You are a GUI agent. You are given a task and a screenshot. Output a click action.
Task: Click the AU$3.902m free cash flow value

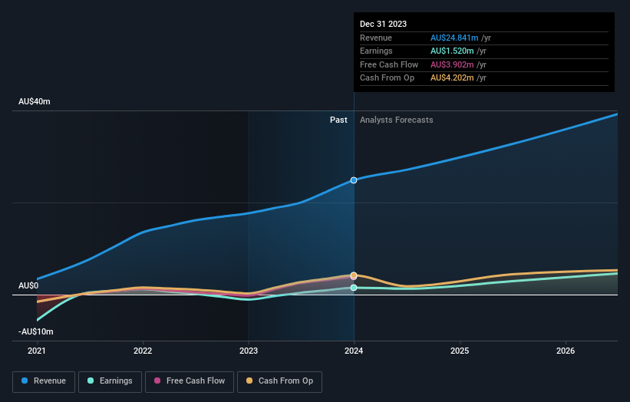(452, 64)
